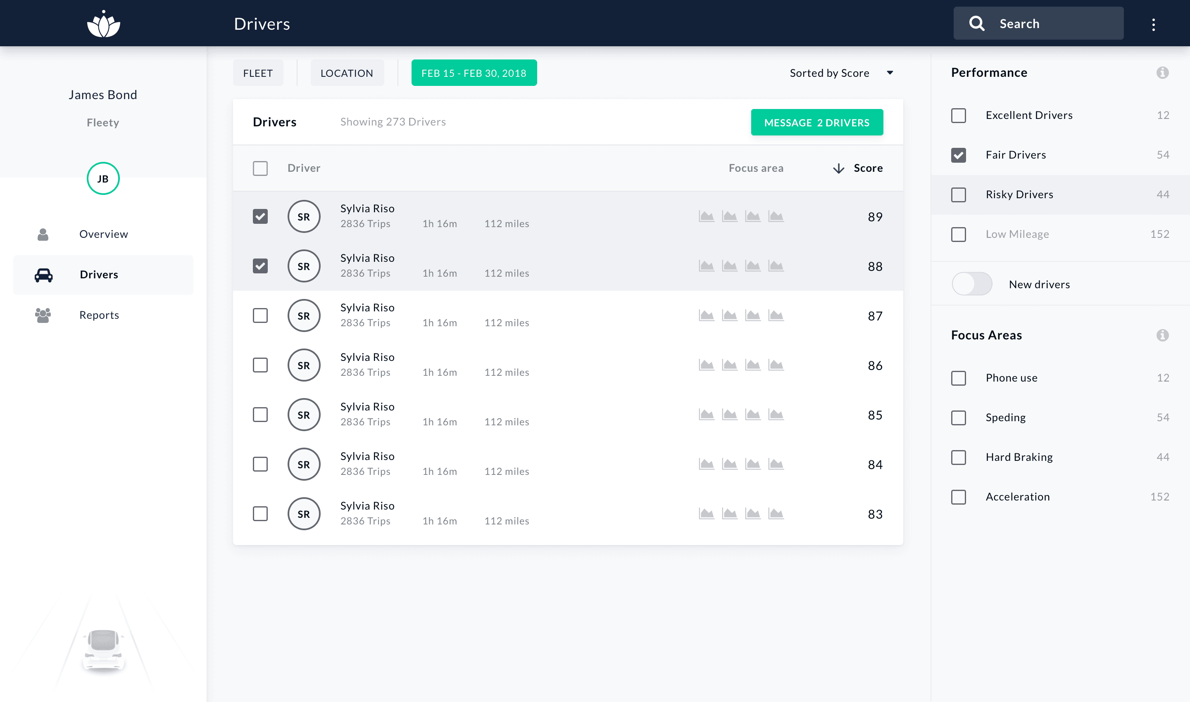Image resolution: width=1190 pixels, height=702 pixels.
Task: Click the Focus Areas info icon
Action: pyautogui.click(x=1163, y=336)
